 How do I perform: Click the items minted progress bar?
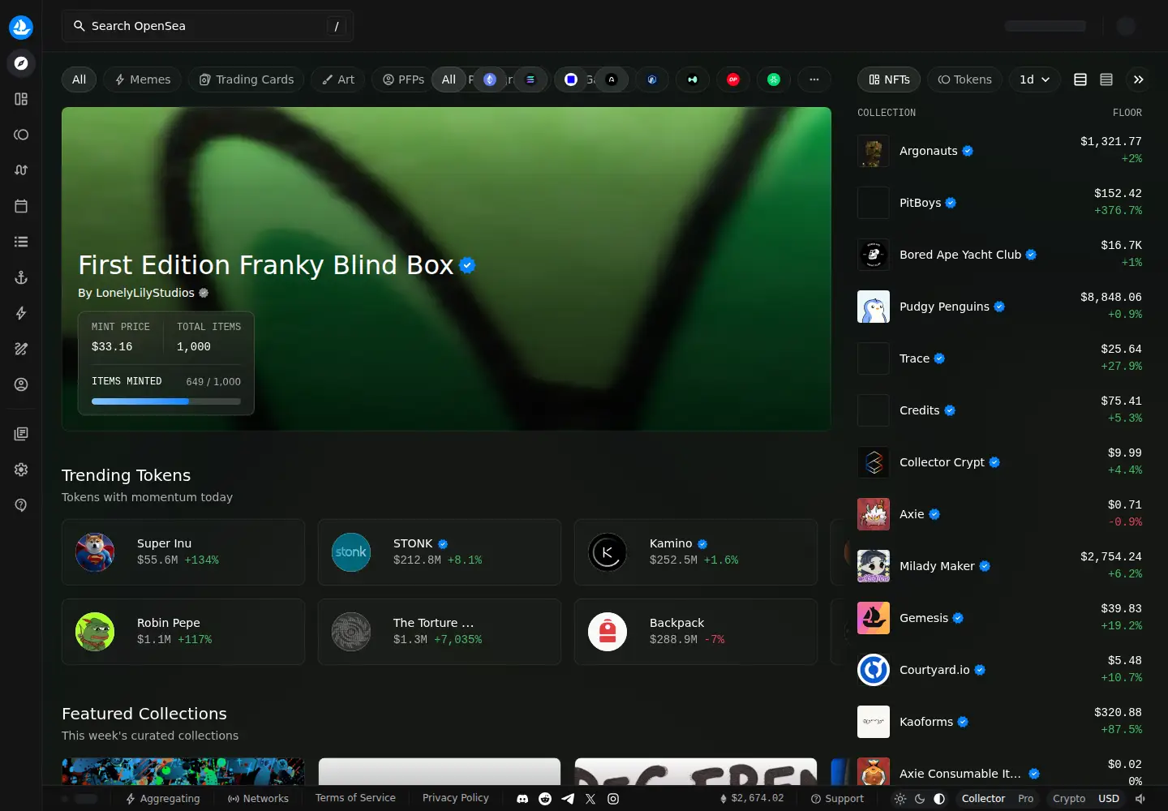[x=166, y=401]
